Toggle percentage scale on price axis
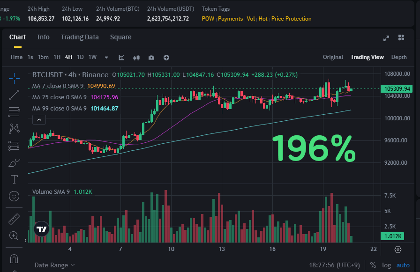Image resolution: width=420 pixels, height=272 pixels. (x=373, y=265)
